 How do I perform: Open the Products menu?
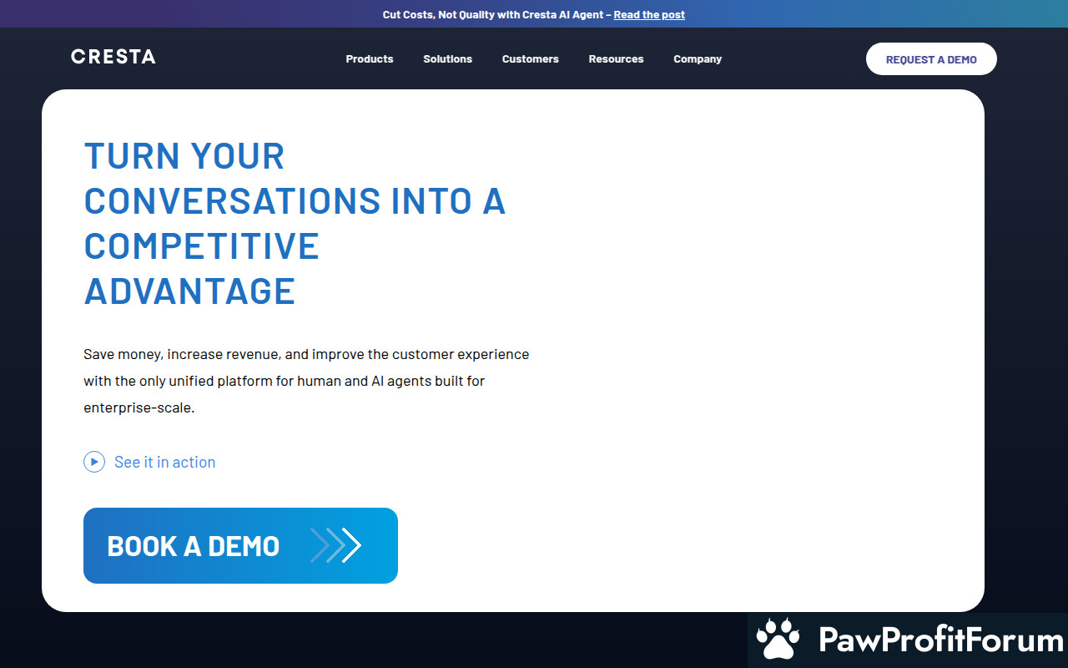(x=370, y=59)
